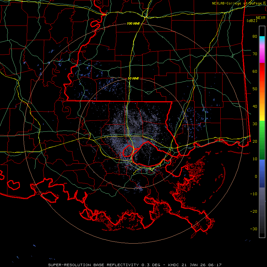Click the '40' dBZ scale value
The image size is (267, 267).
click(x=255, y=107)
